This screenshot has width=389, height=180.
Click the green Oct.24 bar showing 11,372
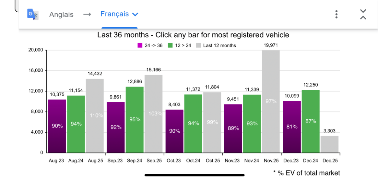click(x=193, y=123)
